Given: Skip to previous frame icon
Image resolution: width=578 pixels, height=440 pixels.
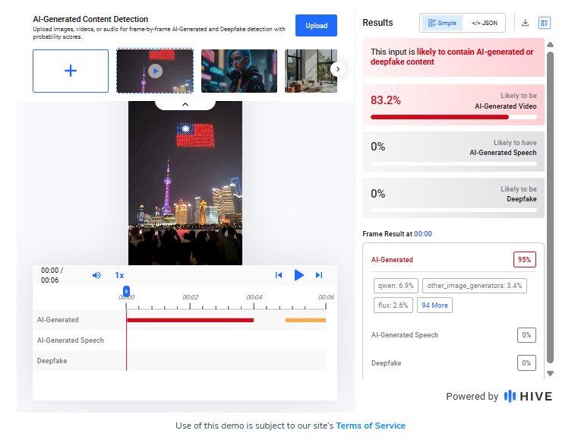Looking at the screenshot, I should tap(279, 275).
